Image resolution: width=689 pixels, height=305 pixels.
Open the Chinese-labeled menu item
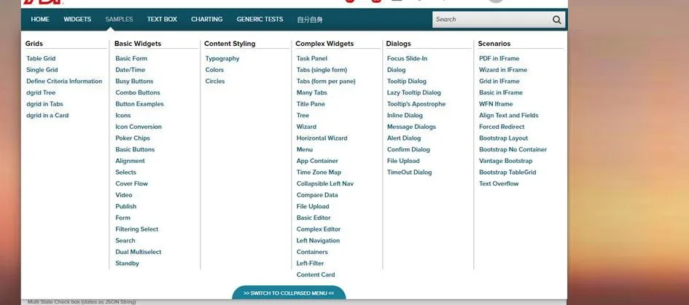point(310,20)
